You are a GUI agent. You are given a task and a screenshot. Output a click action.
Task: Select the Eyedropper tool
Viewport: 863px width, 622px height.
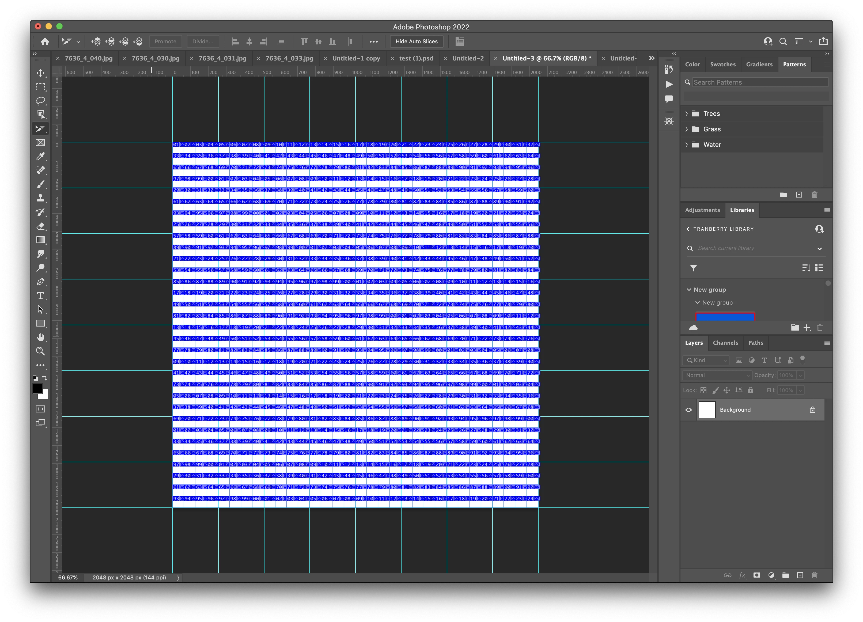pyautogui.click(x=40, y=156)
